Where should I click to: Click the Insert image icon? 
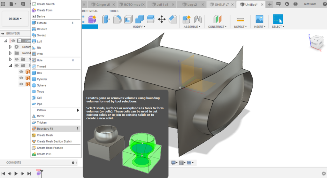tap(259, 19)
